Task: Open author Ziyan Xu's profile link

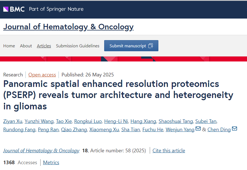Action: coord(13,121)
